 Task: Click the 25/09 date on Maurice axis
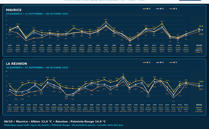(106, 45)
